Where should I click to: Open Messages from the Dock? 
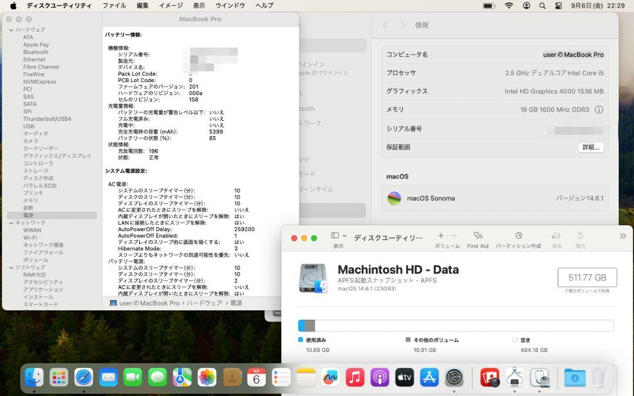click(x=158, y=378)
